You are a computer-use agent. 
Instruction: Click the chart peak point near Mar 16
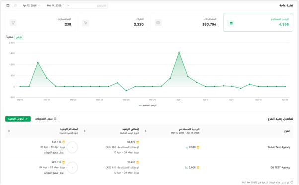coord(38,62)
